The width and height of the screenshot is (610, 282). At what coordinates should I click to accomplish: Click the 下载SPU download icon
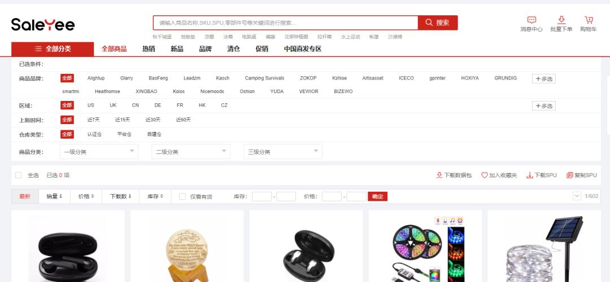pos(529,175)
